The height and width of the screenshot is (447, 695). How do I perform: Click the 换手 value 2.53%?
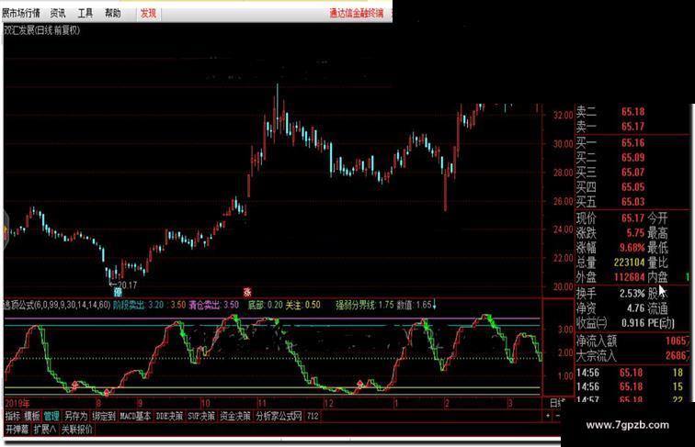[632, 293]
